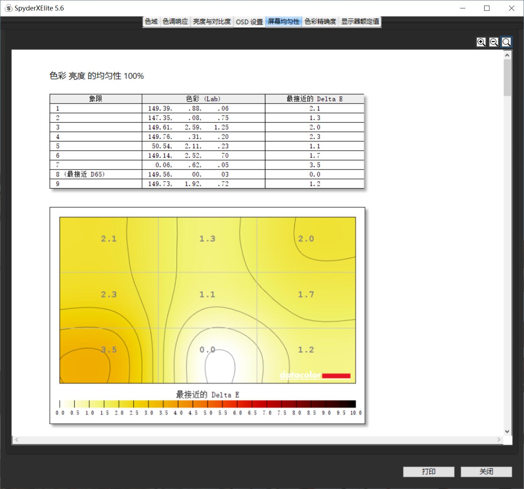The image size is (524, 489).
Task: Click the SpyderXElite app icon in title bar
Action: [x=8, y=8]
